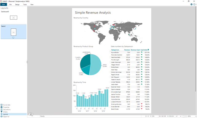
Task: Click the fit-to-screen icon in status bar
Action: point(183,116)
